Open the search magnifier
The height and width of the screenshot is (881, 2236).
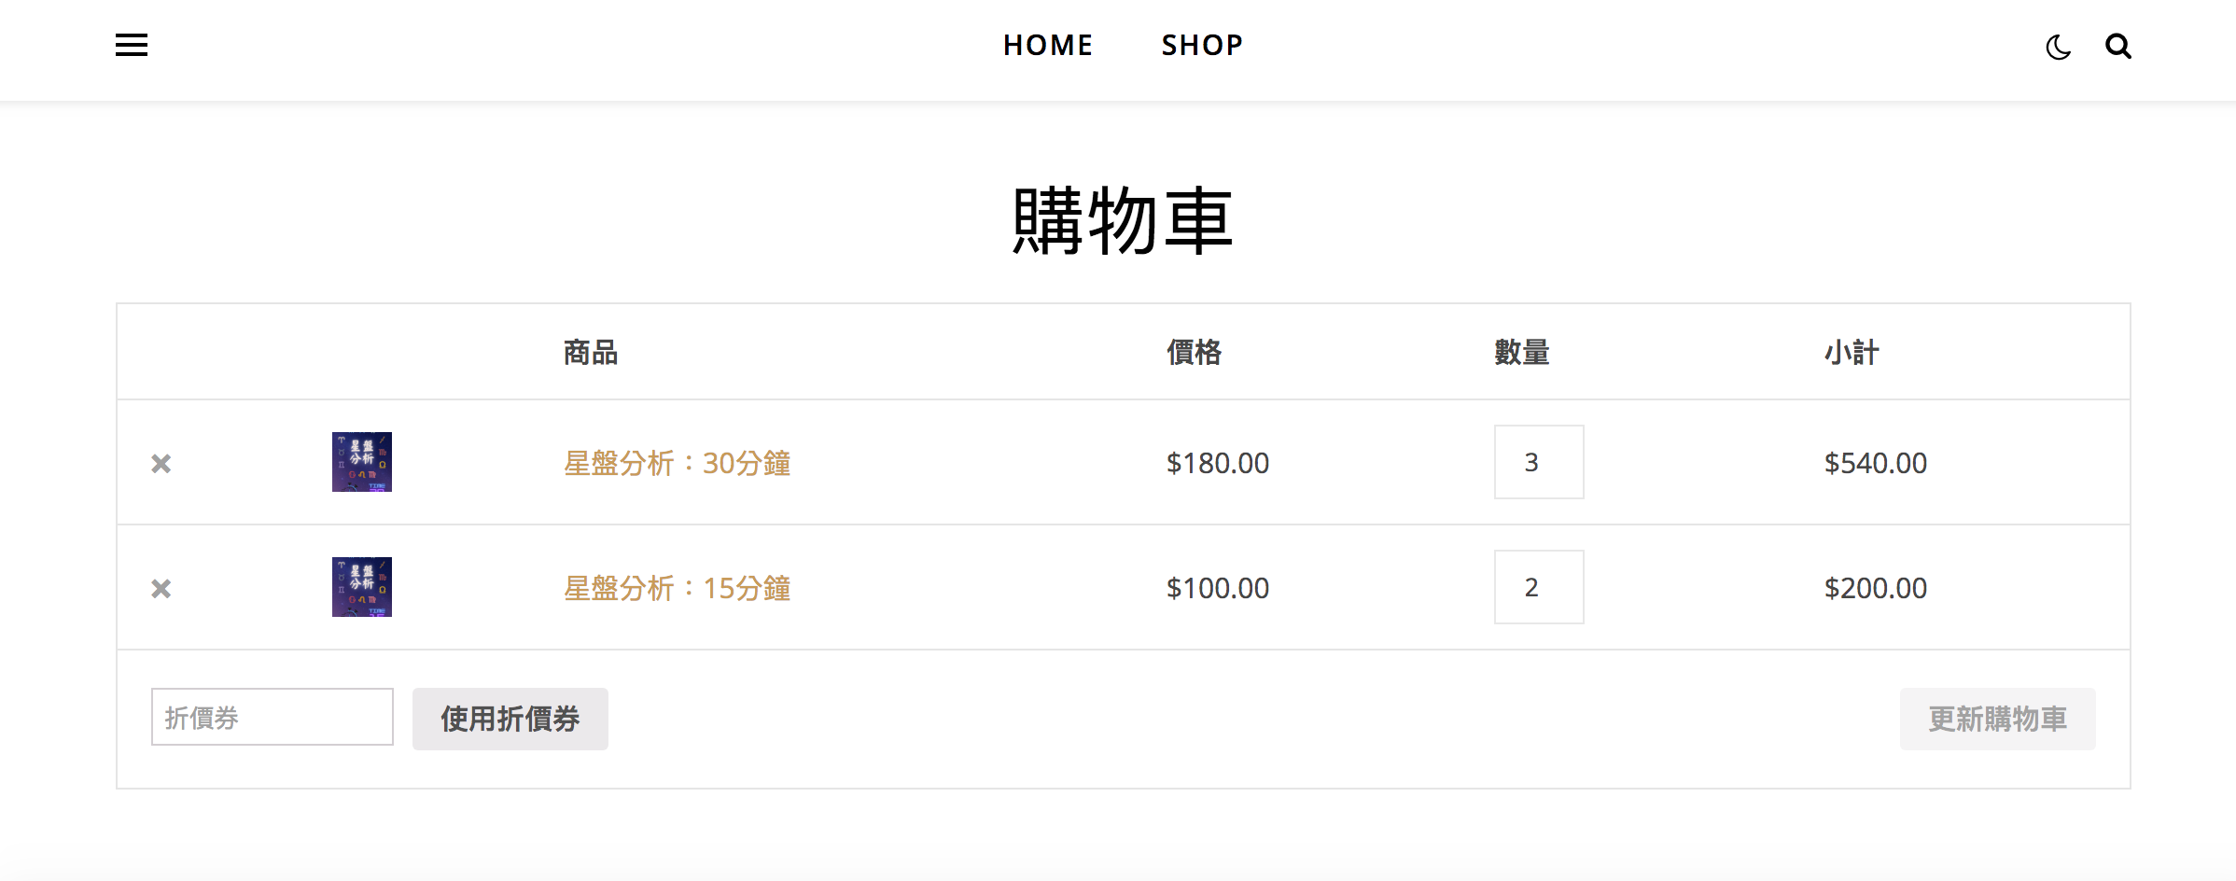pos(2118,46)
